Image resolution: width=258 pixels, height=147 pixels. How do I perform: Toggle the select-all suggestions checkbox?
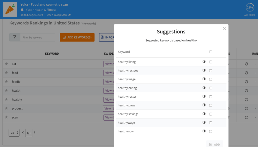click(211, 52)
